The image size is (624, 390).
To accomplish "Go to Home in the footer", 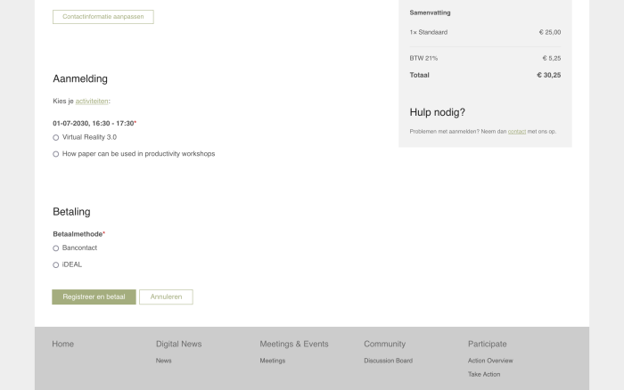I will [x=63, y=344].
